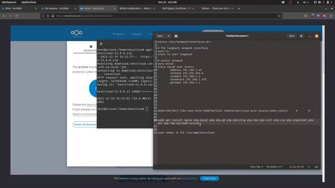The height and width of the screenshot is (188, 335).
Task: Click the Save button in text editor
Action: pyautogui.click(x=292, y=36)
